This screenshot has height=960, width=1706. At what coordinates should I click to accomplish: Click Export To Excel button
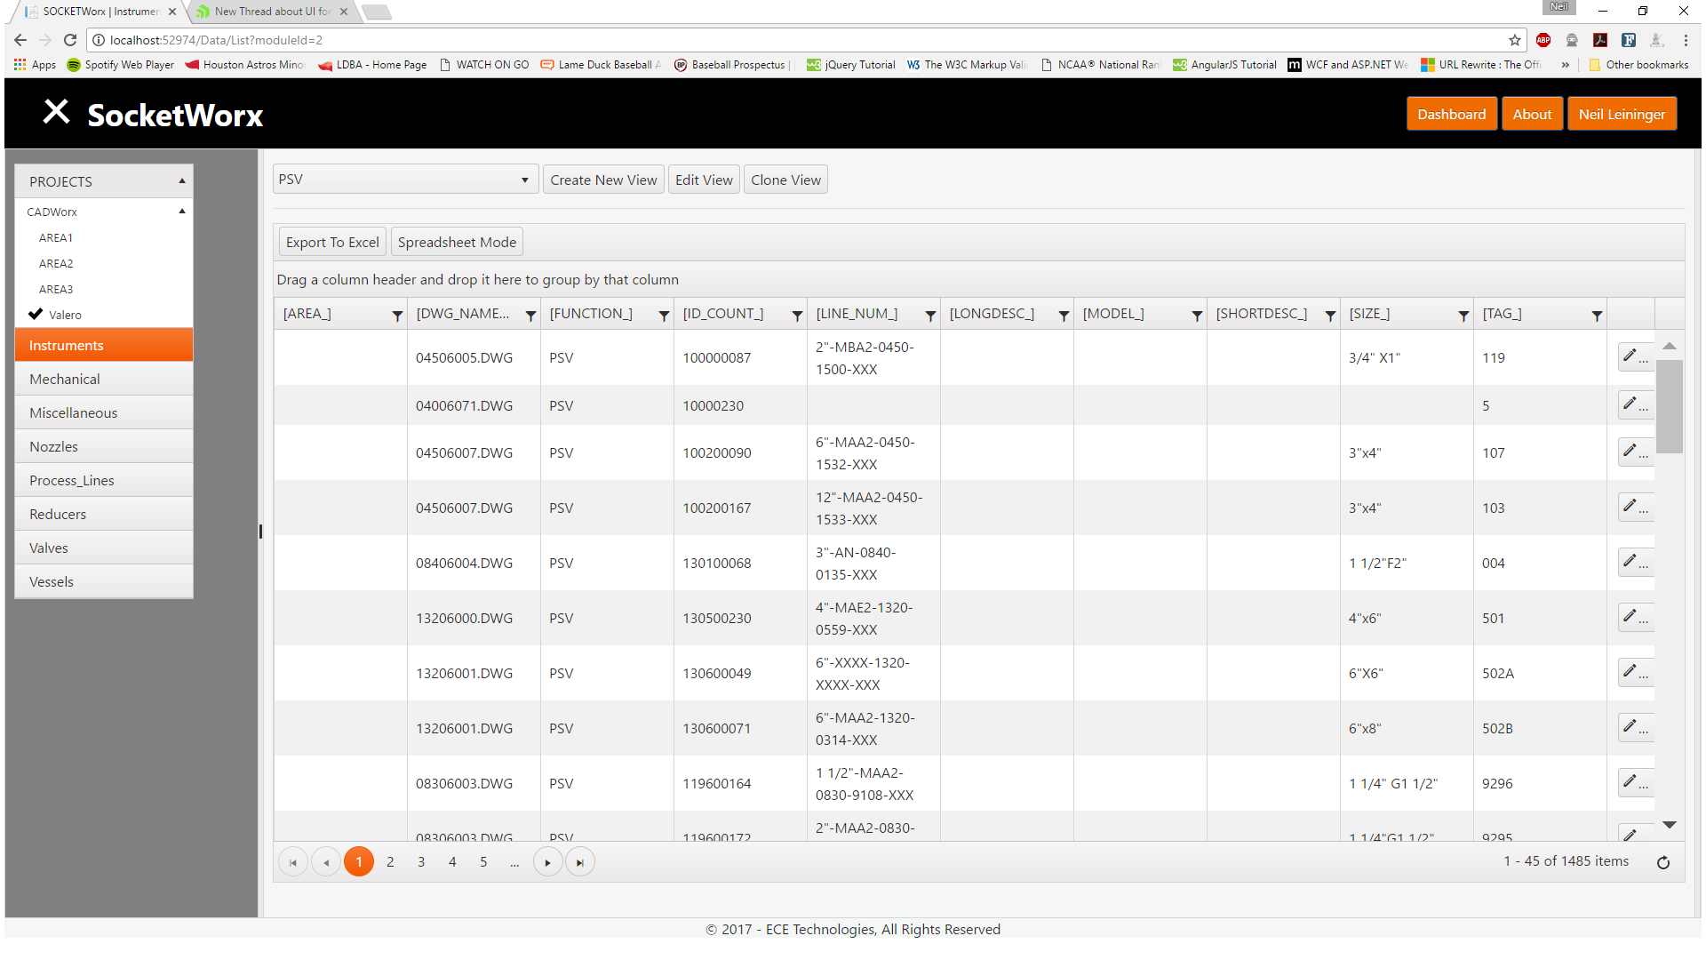(x=332, y=242)
